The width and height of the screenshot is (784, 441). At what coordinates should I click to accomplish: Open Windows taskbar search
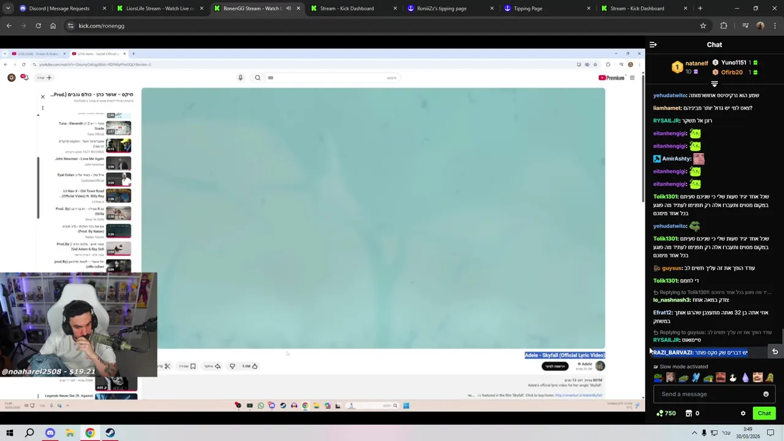pyautogui.click(x=29, y=433)
